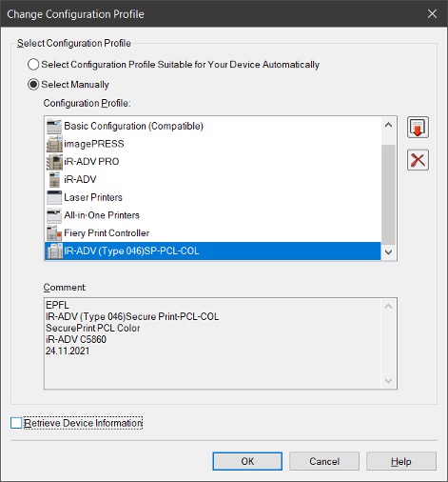Click the Basic Configuration (Compatible) icon

pos(54,126)
